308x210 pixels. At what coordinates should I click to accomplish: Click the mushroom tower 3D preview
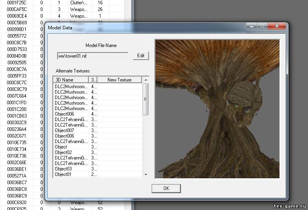pyautogui.click(x=217, y=109)
